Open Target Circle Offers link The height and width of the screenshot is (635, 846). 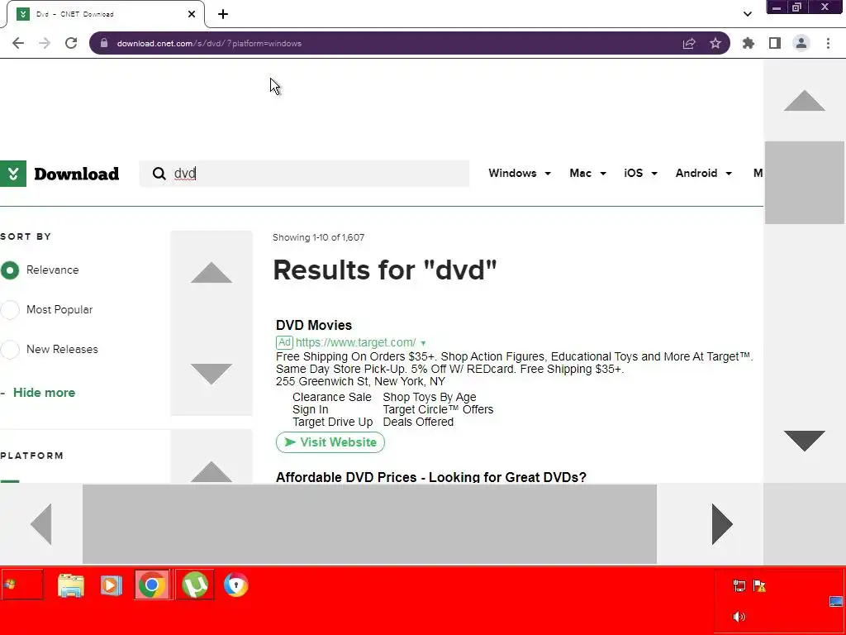coord(438,409)
